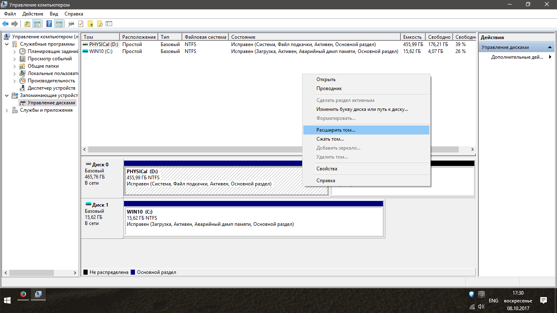
Task: Select Диспетчер устройств in the tree
Action: (51, 88)
